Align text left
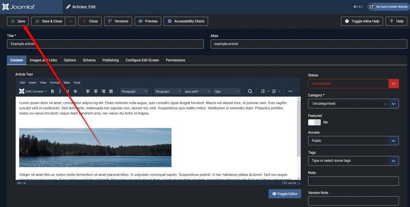 pyautogui.click(x=88, y=91)
